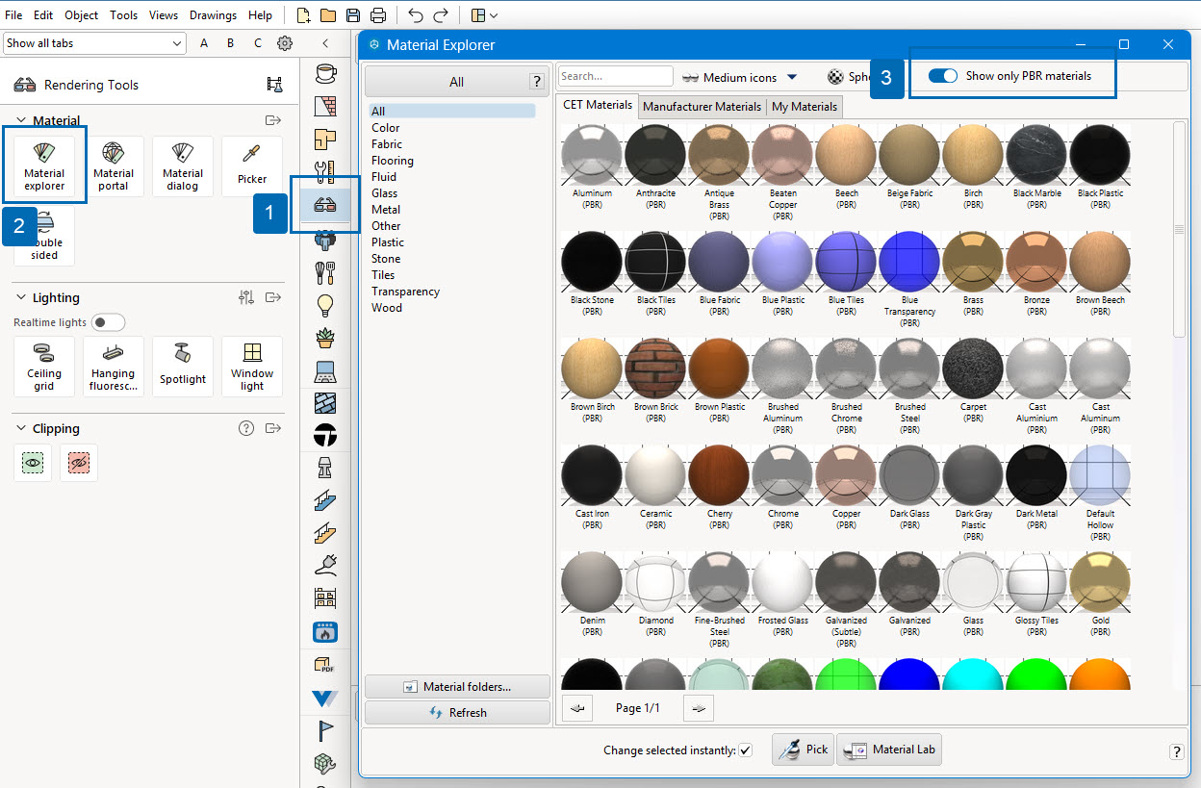The image size is (1201, 788).
Task: Open the potted plant component tab
Action: coord(326,338)
